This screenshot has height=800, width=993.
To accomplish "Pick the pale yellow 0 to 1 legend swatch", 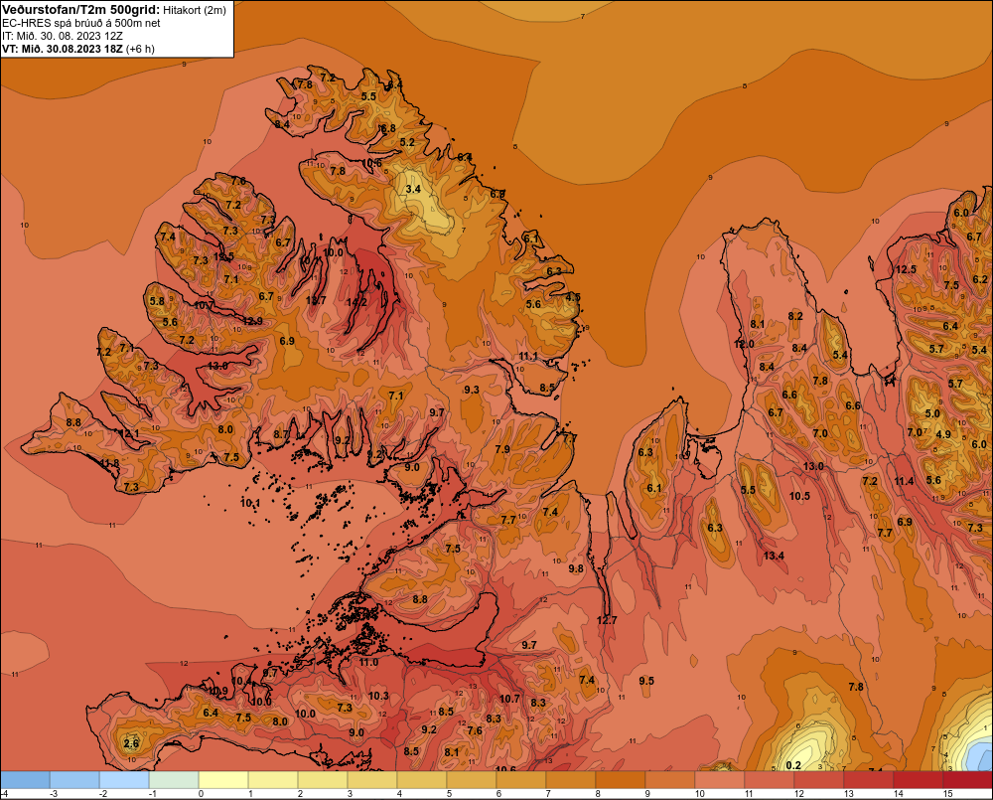I will tap(223, 780).
